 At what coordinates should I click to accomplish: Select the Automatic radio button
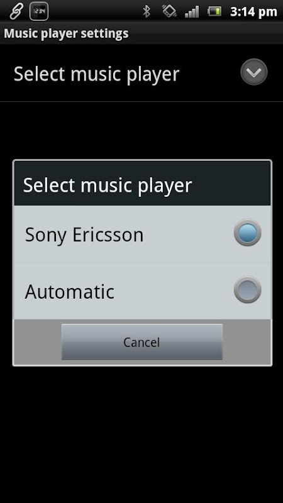[x=247, y=290]
